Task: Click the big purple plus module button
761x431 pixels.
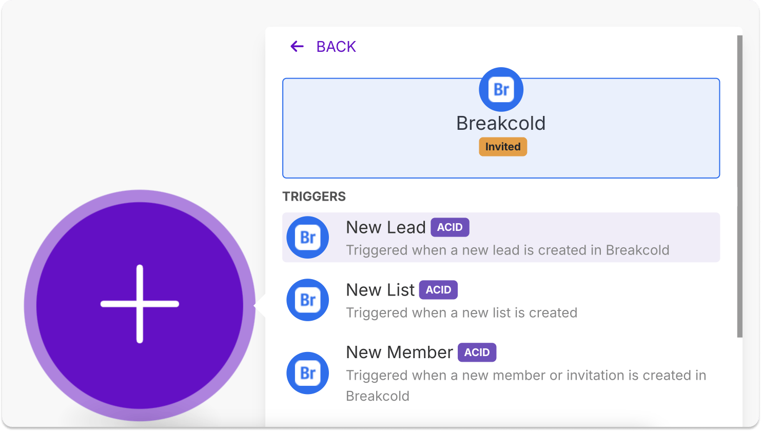Action: [140, 305]
